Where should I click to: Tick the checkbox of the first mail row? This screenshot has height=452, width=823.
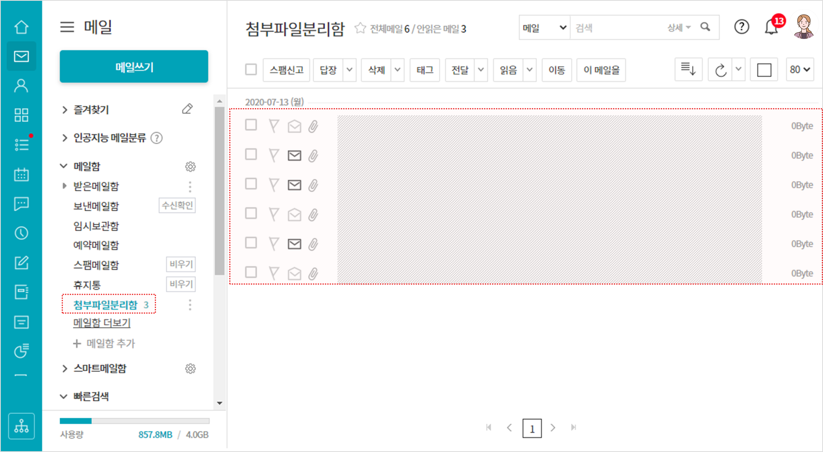click(251, 125)
